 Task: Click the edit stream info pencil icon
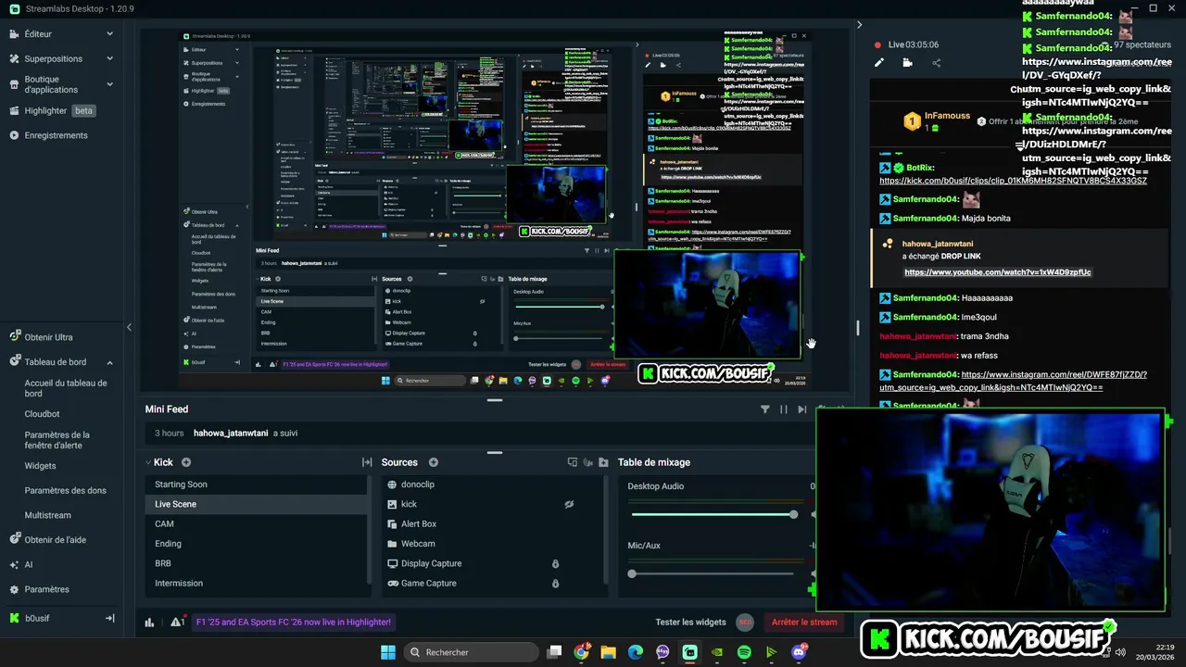(879, 63)
